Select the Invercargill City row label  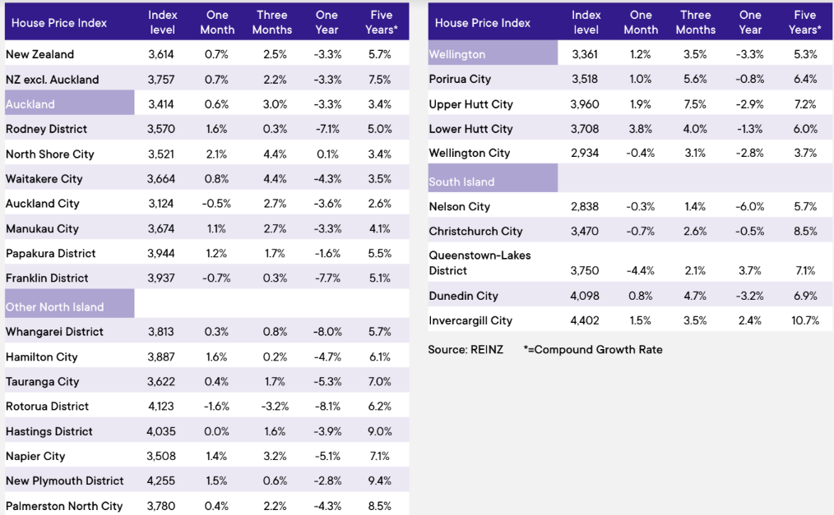pos(470,320)
